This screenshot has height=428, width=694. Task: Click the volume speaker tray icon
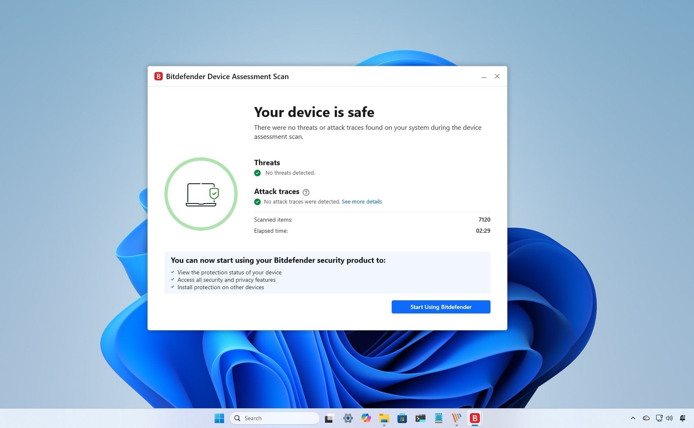click(669, 419)
